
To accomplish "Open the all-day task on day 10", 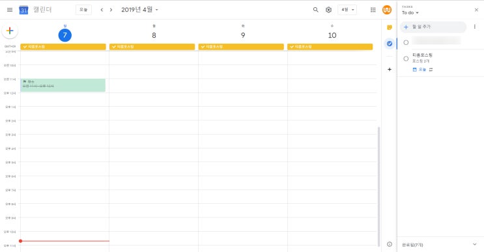I will coord(330,47).
